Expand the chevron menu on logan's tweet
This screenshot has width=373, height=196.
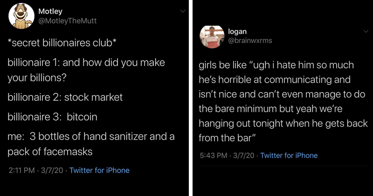(x=366, y=31)
